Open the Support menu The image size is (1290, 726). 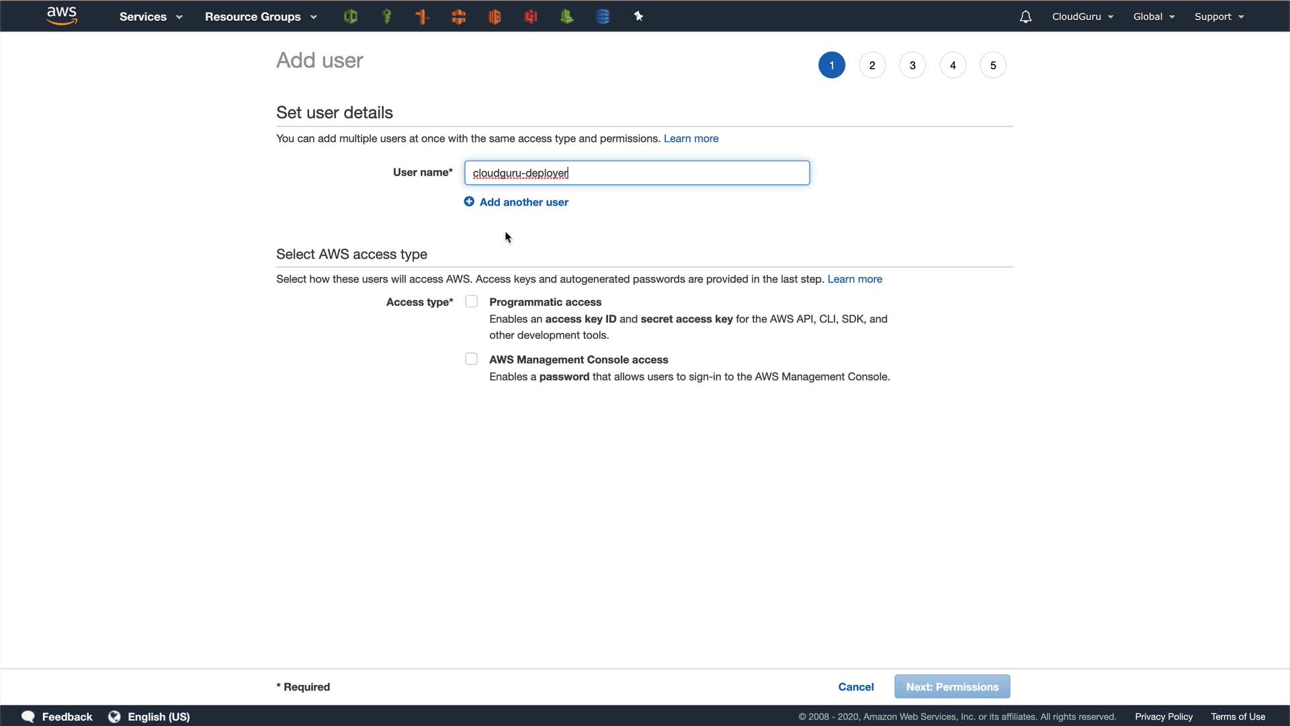[1219, 17]
